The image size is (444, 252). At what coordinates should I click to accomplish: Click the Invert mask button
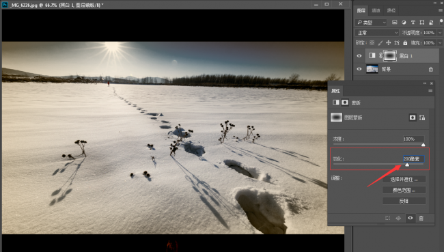tap(404, 201)
